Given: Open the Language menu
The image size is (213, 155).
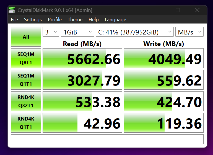Looking at the screenshot, I should pos(115,20).
